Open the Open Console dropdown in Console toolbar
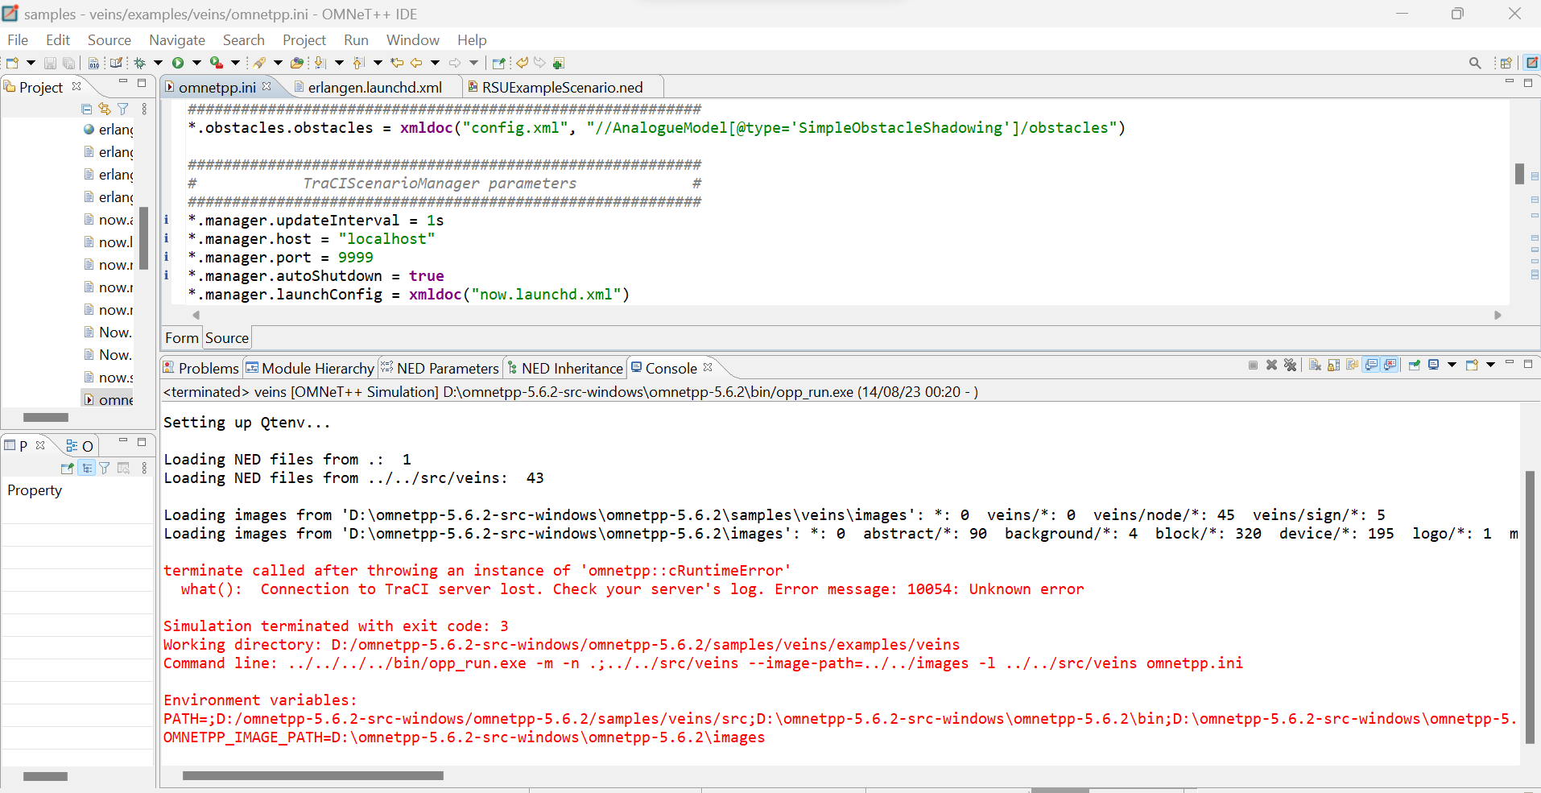The width and height of the screenshot is (1541, 793). click(1492, 366)
